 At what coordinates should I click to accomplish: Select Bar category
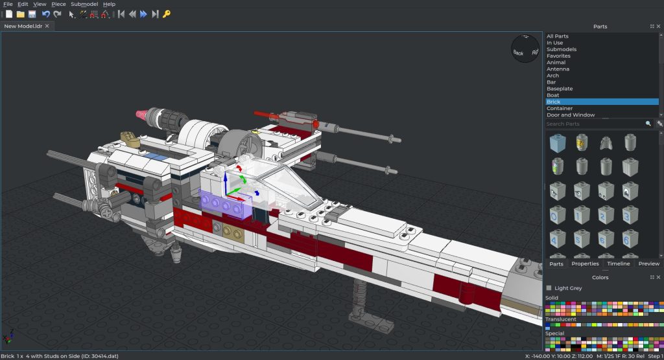[x=602, y=82]
